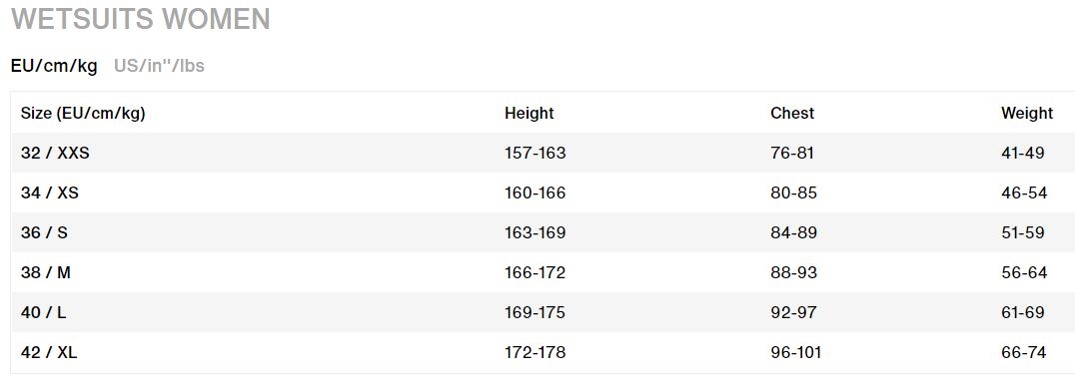
Task: Click the Weight column header
Action: (x=1027, y=113)
